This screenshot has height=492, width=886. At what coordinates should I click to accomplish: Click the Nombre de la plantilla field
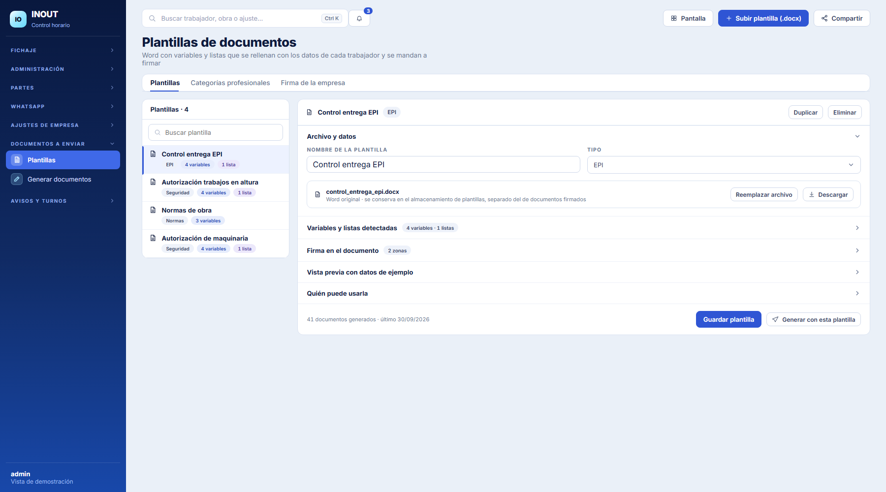pos(443,165)
